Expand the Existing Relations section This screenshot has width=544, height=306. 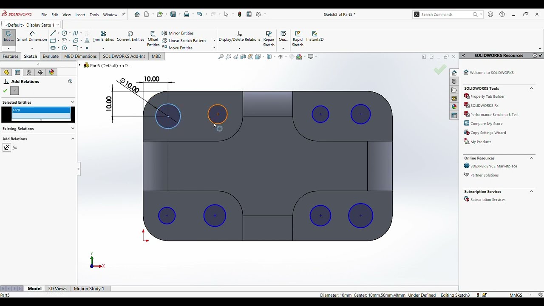point(73,128)
